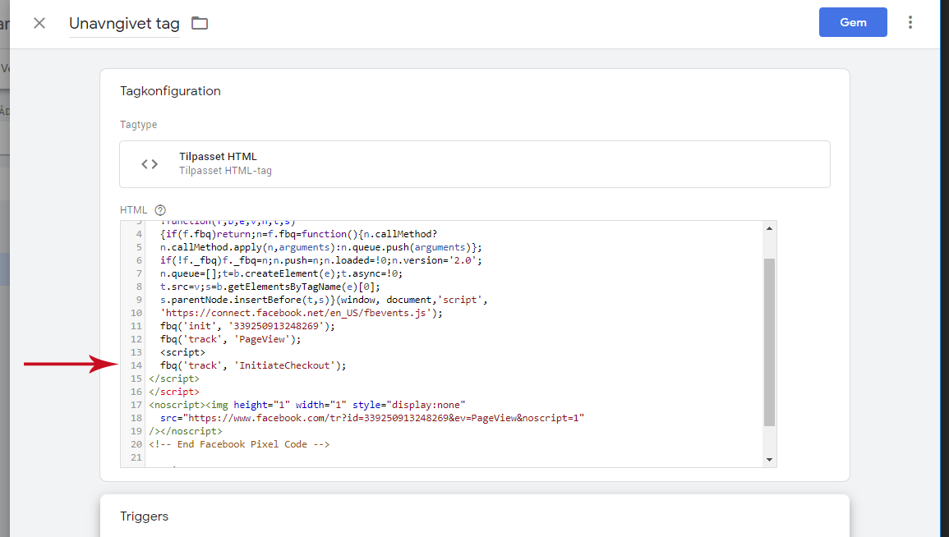Click the fbq 'PageView' track line
This screenshot has height=537, width=949.
pyautogui.click(x=231, y=339)
